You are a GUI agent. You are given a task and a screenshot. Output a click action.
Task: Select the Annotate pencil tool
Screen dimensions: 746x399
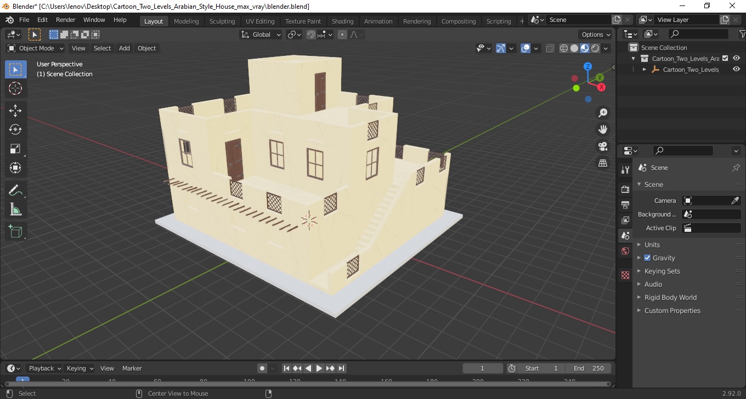tap(15, 190)
